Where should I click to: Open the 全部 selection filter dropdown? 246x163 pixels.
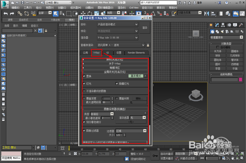pyautogui.click(x=45, y=13)
